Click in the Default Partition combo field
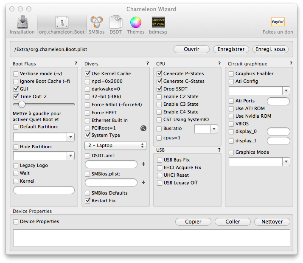 (x=40, y=137)
